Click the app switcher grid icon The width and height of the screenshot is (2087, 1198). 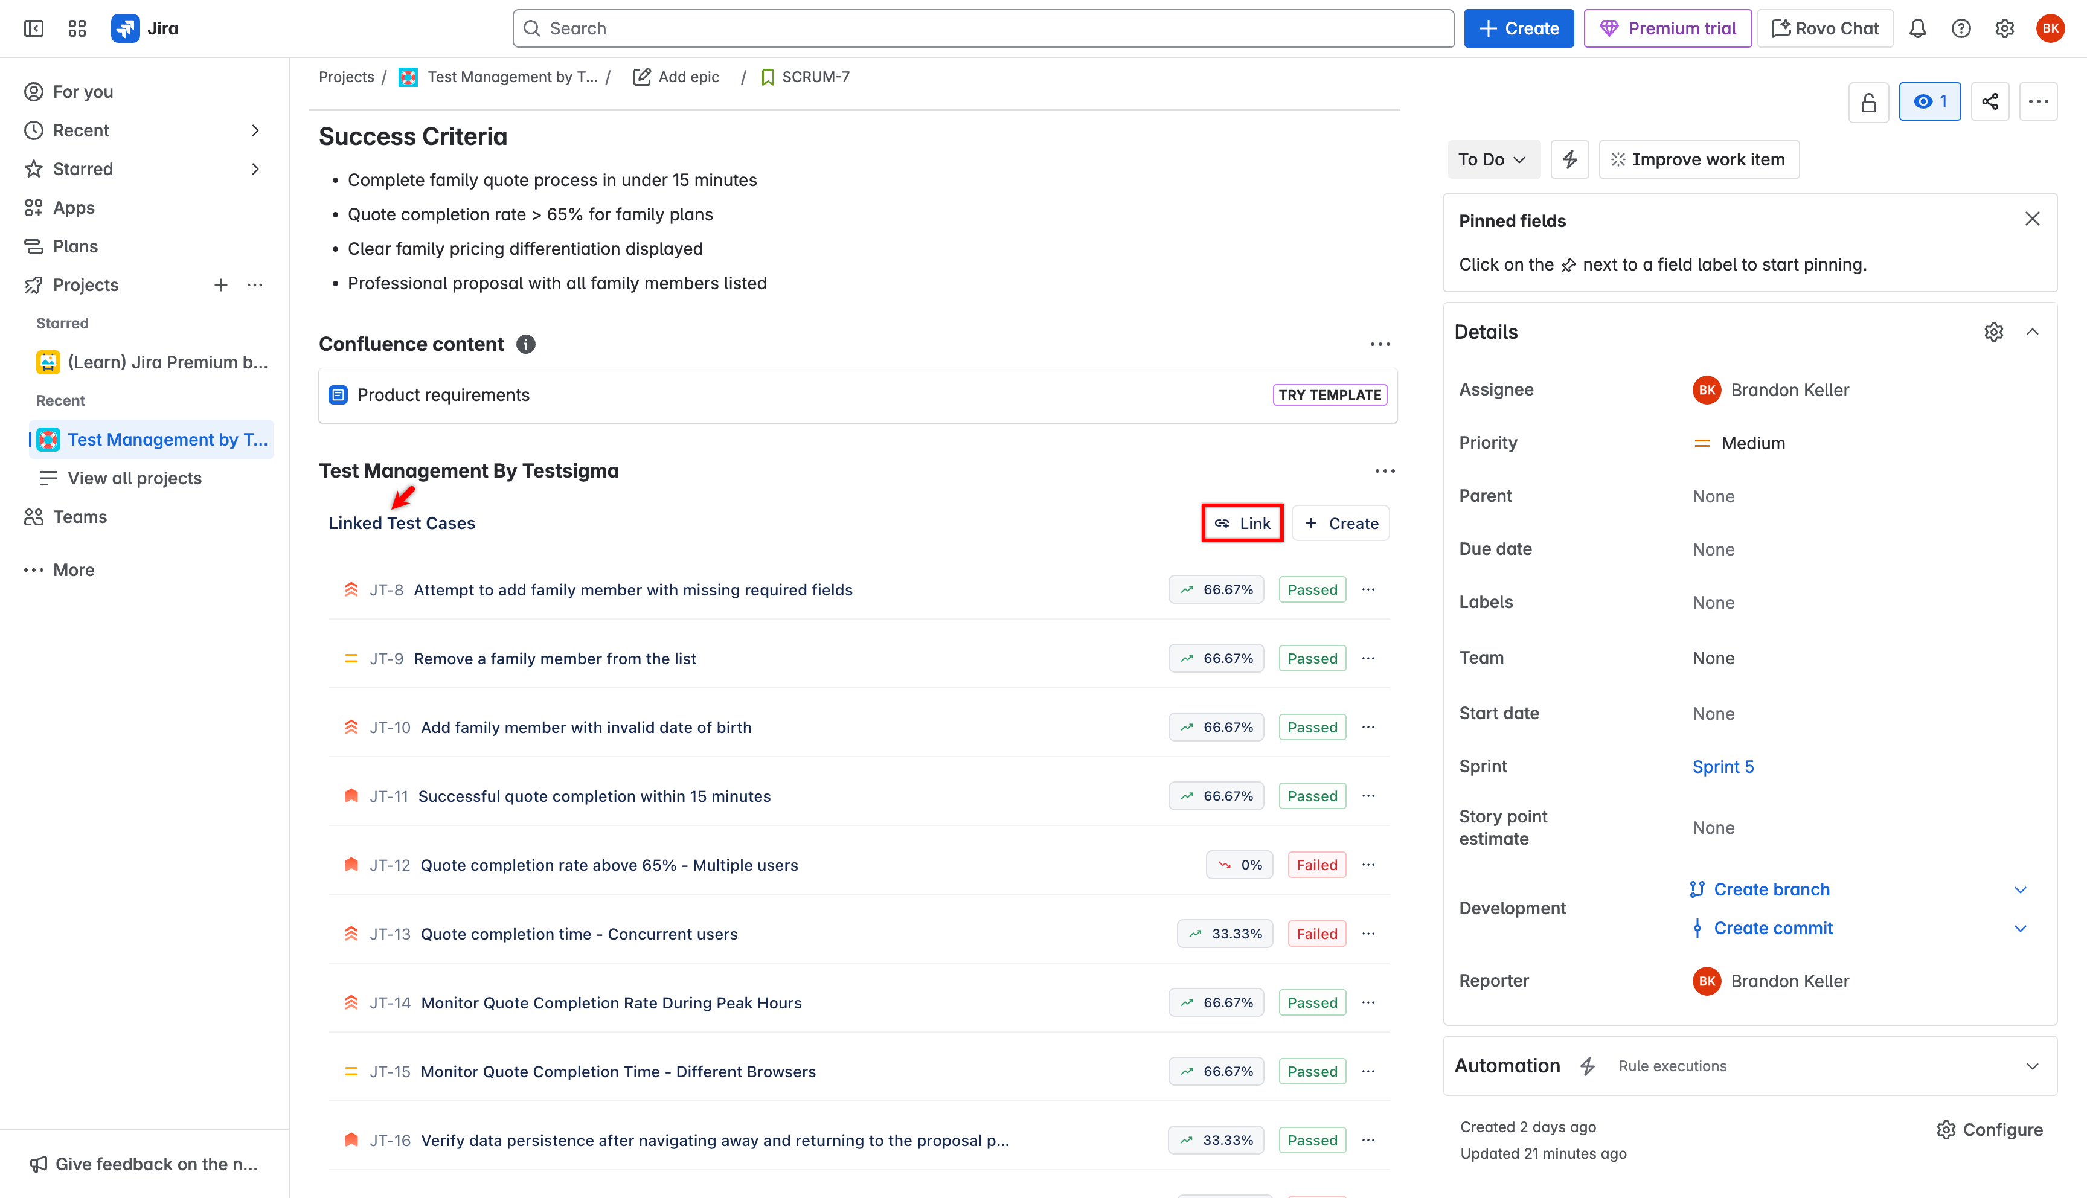77,28
